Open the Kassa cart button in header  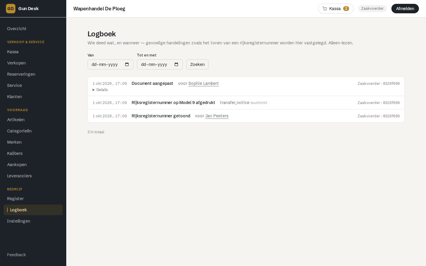point(335,9)
